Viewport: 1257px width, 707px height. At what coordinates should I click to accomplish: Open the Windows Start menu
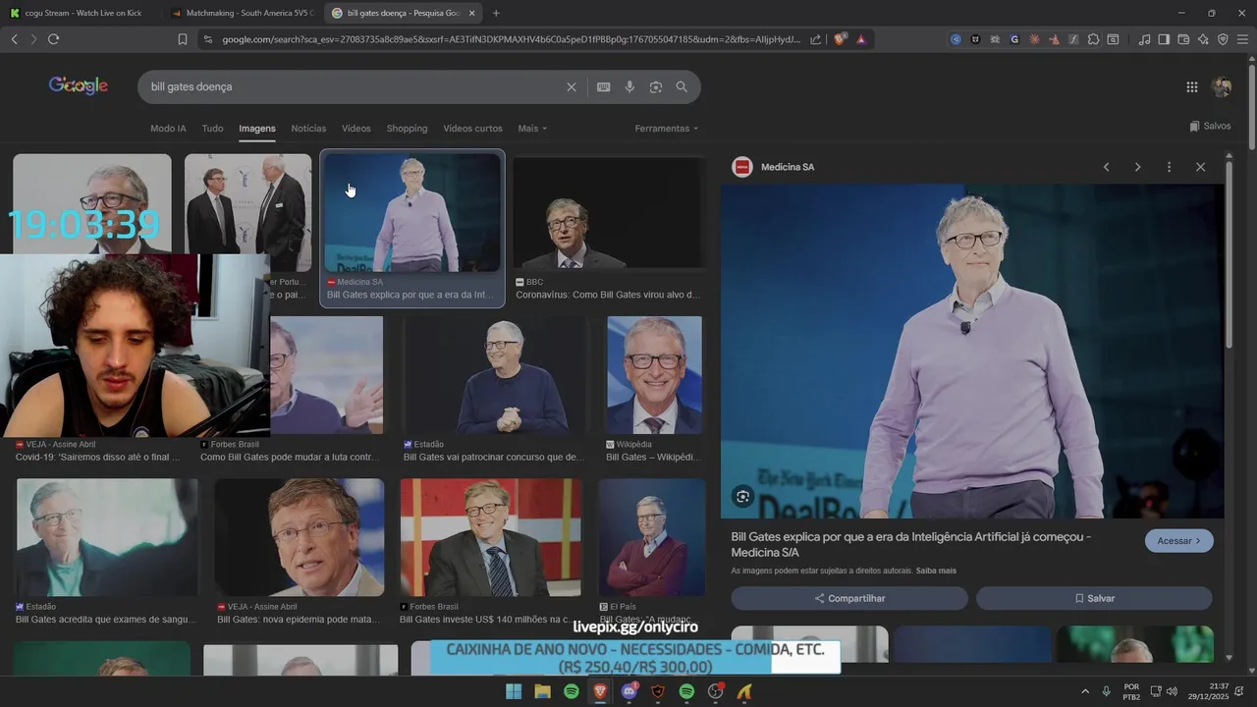tap(514, 692)
